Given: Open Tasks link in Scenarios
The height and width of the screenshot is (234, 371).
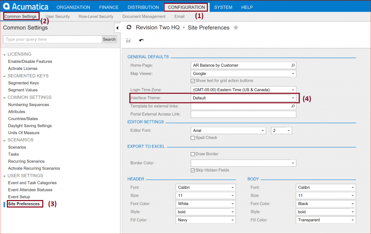Looking at the screenshot, I should [13, 154].
